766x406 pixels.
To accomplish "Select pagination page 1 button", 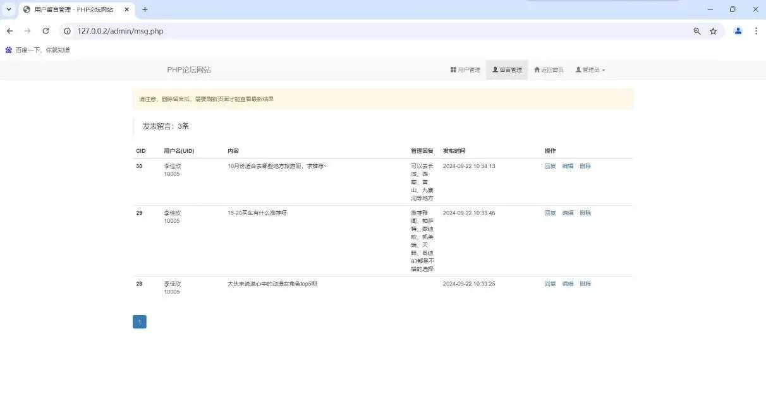I will pos(139,321).
